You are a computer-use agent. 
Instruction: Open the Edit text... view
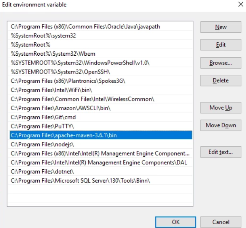[221, 152]
